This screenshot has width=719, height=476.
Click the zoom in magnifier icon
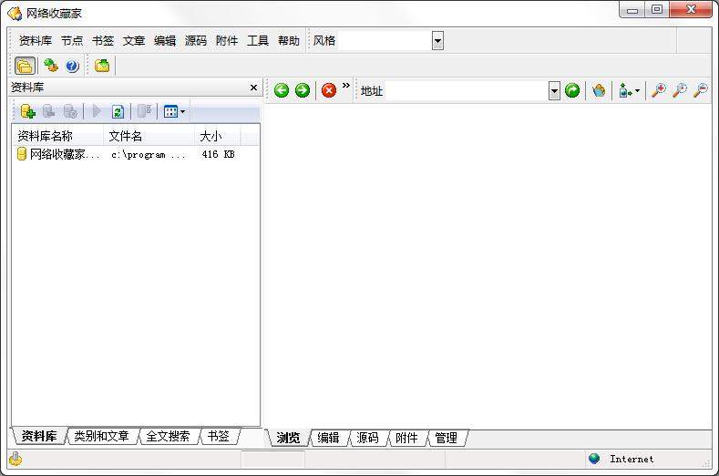(x=658, y=90)
